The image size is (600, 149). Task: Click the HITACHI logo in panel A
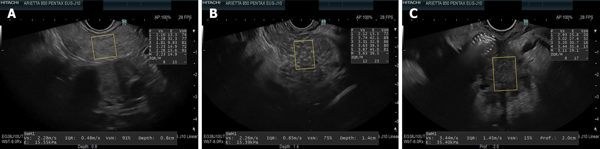tap(9, 3)
